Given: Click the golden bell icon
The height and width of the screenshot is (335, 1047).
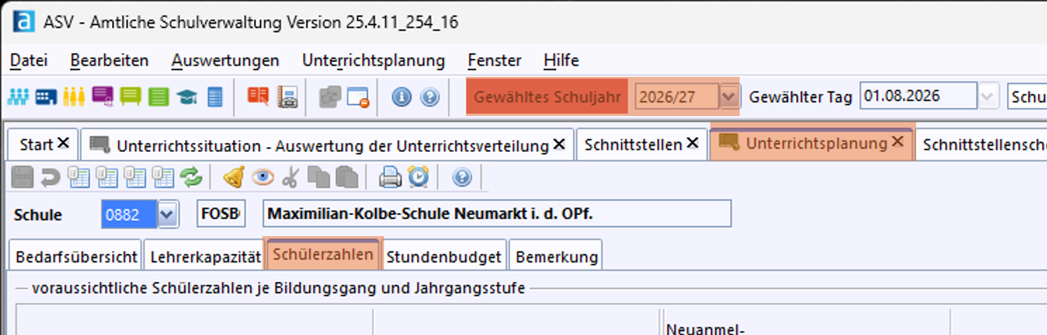Looking at the screenshot, I should [235, 176].
